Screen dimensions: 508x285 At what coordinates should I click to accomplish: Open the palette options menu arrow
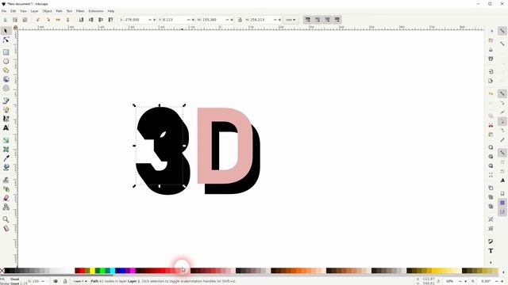[x=503, y=272]
